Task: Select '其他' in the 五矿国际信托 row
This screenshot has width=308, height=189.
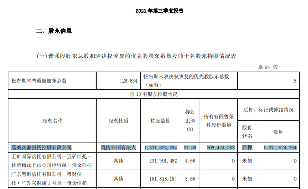Action: coord(118,161)
